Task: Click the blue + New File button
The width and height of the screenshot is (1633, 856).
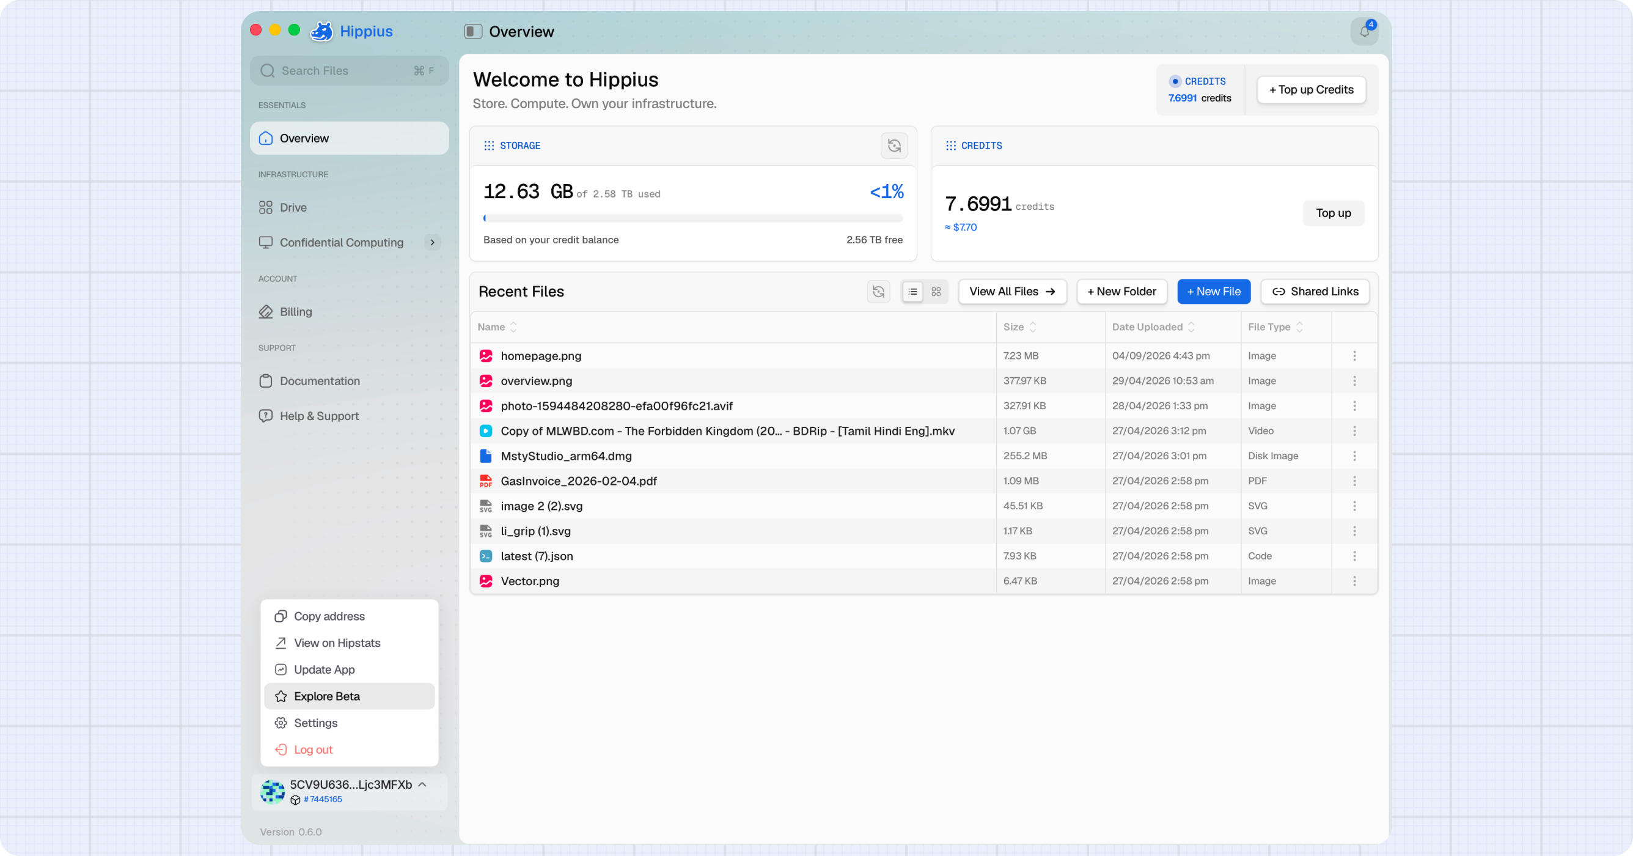Action: tap(1213, 292)
